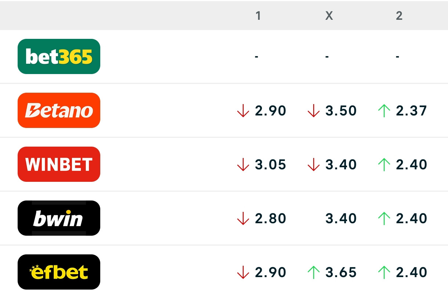448x298 pixels.
Task: Click the "X" draw column header
Action: tap(329, 15)
